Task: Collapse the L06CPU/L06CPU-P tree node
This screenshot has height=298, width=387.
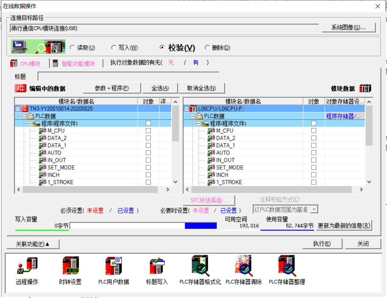Action: 187,109
